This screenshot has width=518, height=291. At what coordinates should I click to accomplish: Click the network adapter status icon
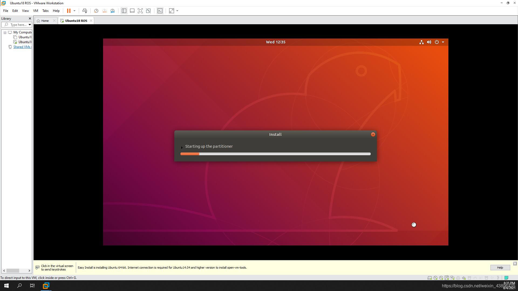coord(452,278)
